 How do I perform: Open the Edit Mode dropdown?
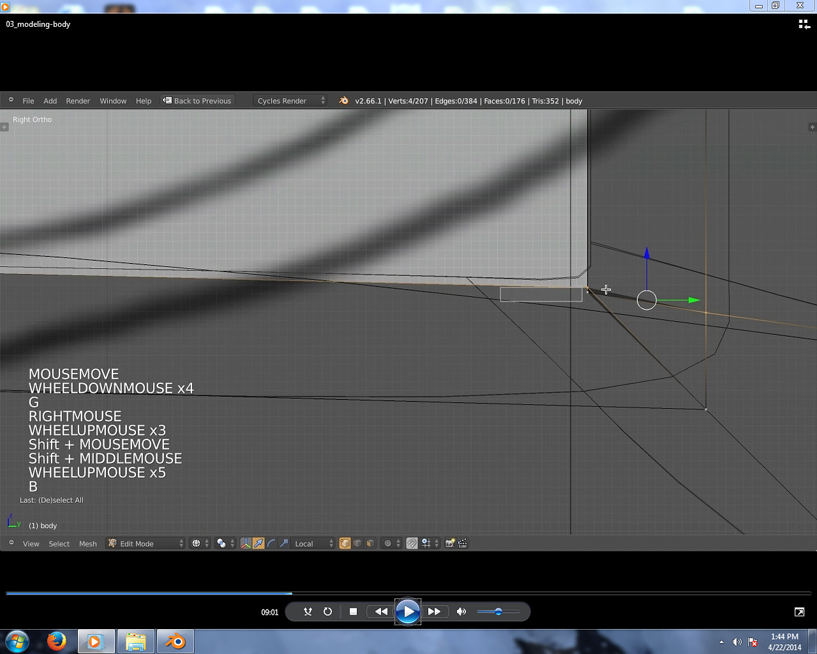point(145,543)
